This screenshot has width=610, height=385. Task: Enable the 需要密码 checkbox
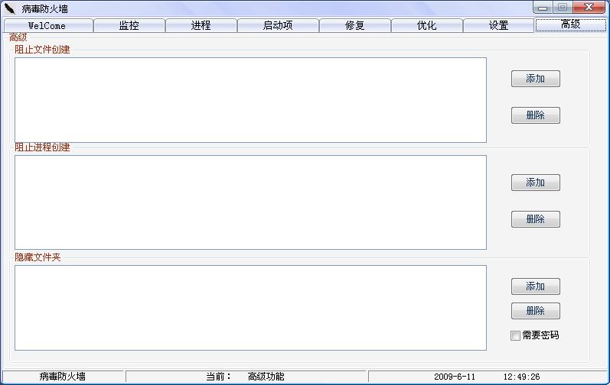(x=516, y=335)
